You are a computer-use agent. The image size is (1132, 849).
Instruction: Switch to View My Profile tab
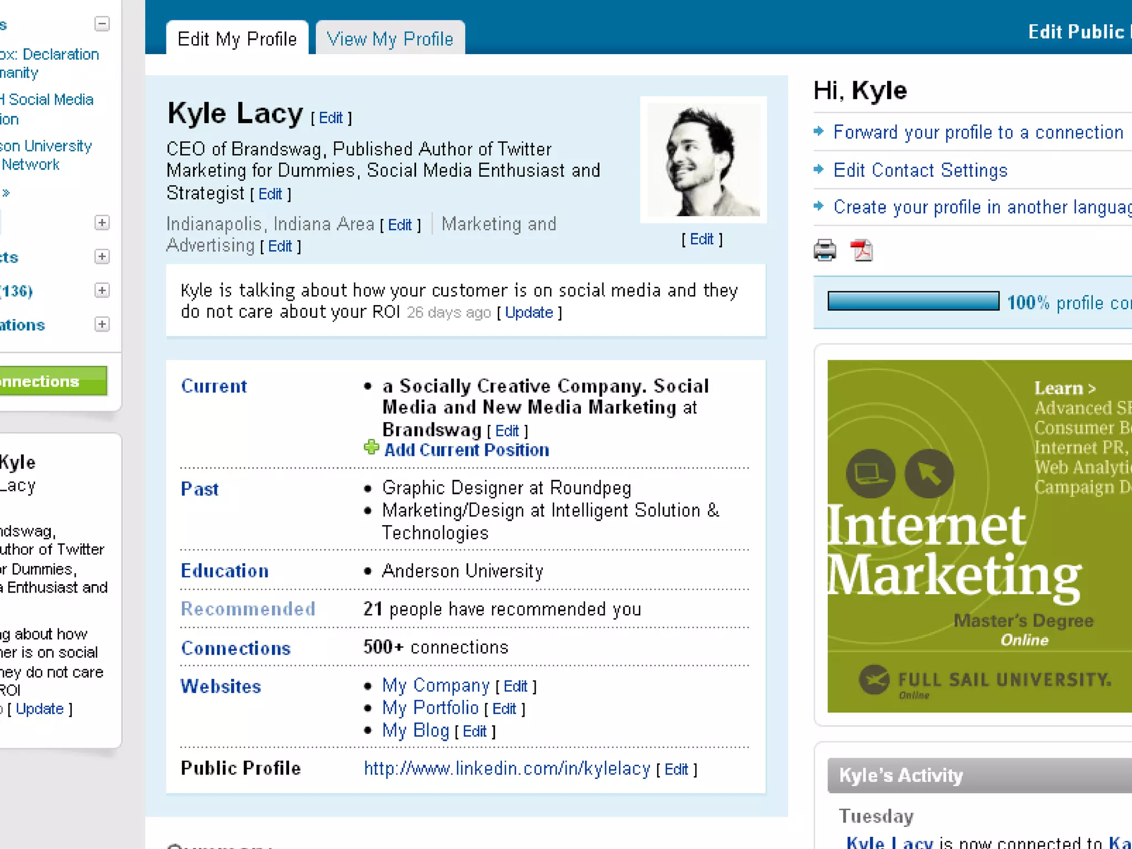[390, 39]
